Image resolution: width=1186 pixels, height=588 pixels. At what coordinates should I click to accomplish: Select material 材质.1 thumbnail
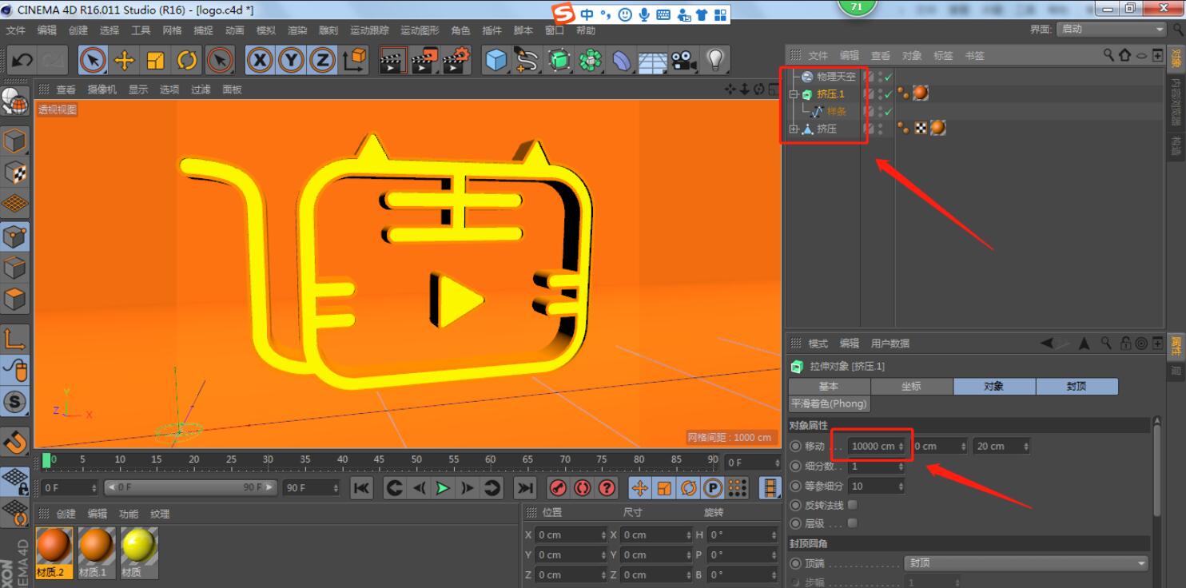pos(97,552)
